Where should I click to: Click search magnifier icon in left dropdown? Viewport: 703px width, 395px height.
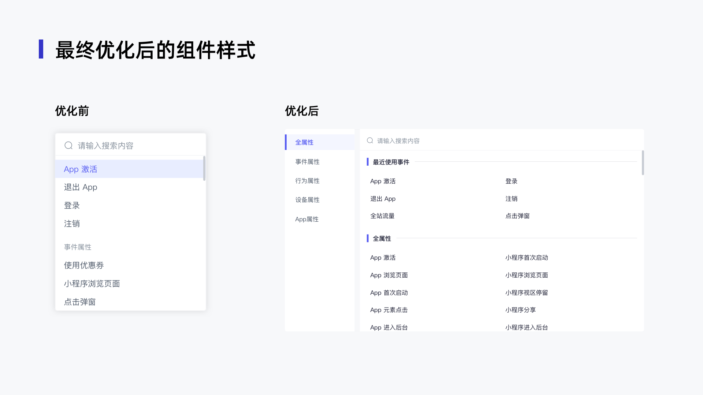click(x=68, y=146)
